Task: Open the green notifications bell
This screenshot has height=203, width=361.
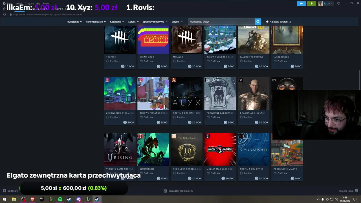Action: [x=312, y=3]
